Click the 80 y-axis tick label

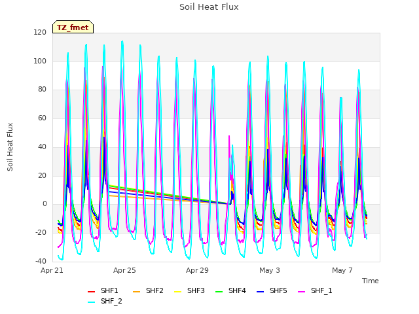tap(42, 90)
